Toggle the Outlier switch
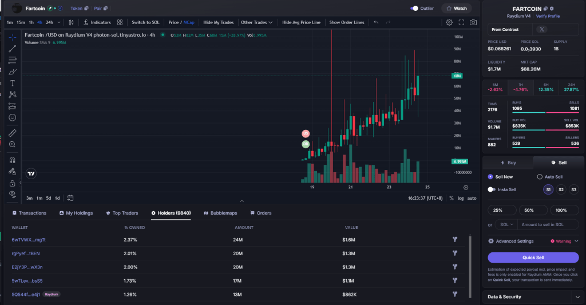Screen dimensions: 586x305 414,9
